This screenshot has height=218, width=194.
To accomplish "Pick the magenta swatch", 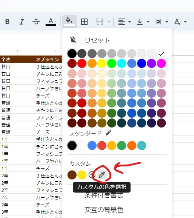I will tap(161, 63).
